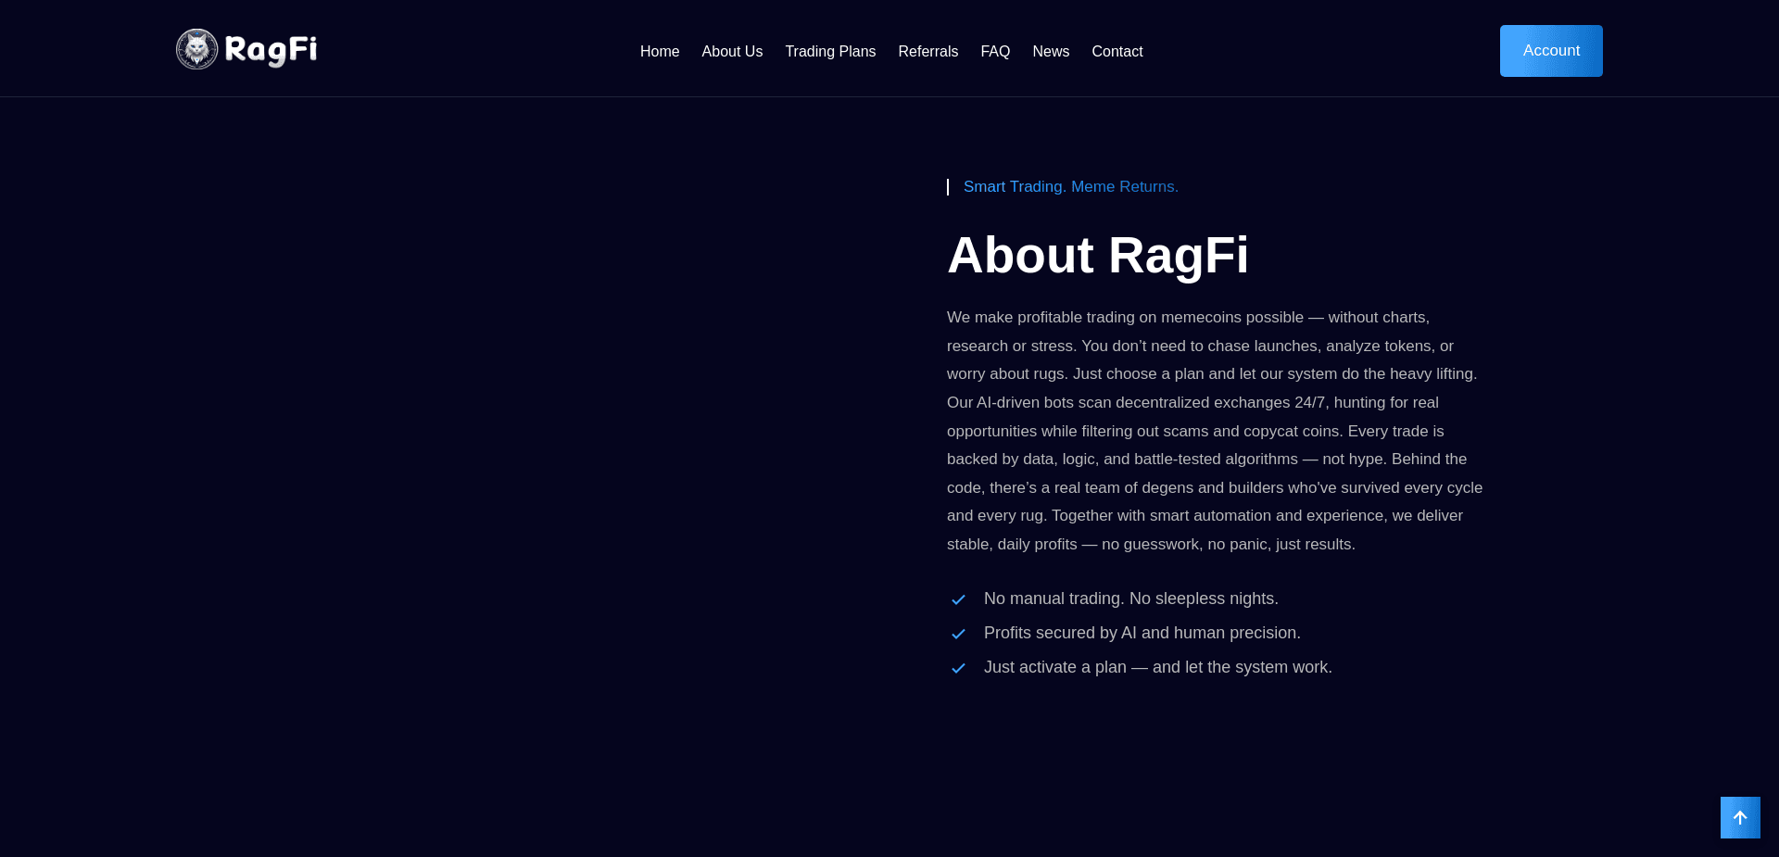The width and height of the screenshot is (1779, 857).
Task: Click the checkmark beside "No manual trading"
Action: click(959, 600)
